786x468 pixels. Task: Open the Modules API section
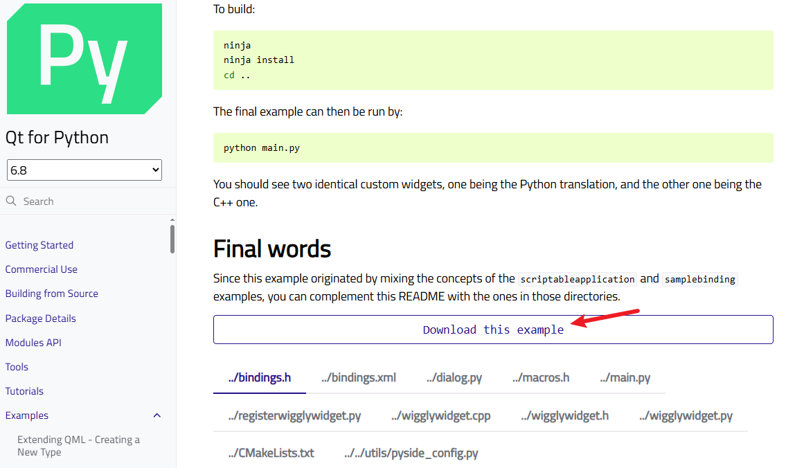pyautogui.click(x=34, y=343)
